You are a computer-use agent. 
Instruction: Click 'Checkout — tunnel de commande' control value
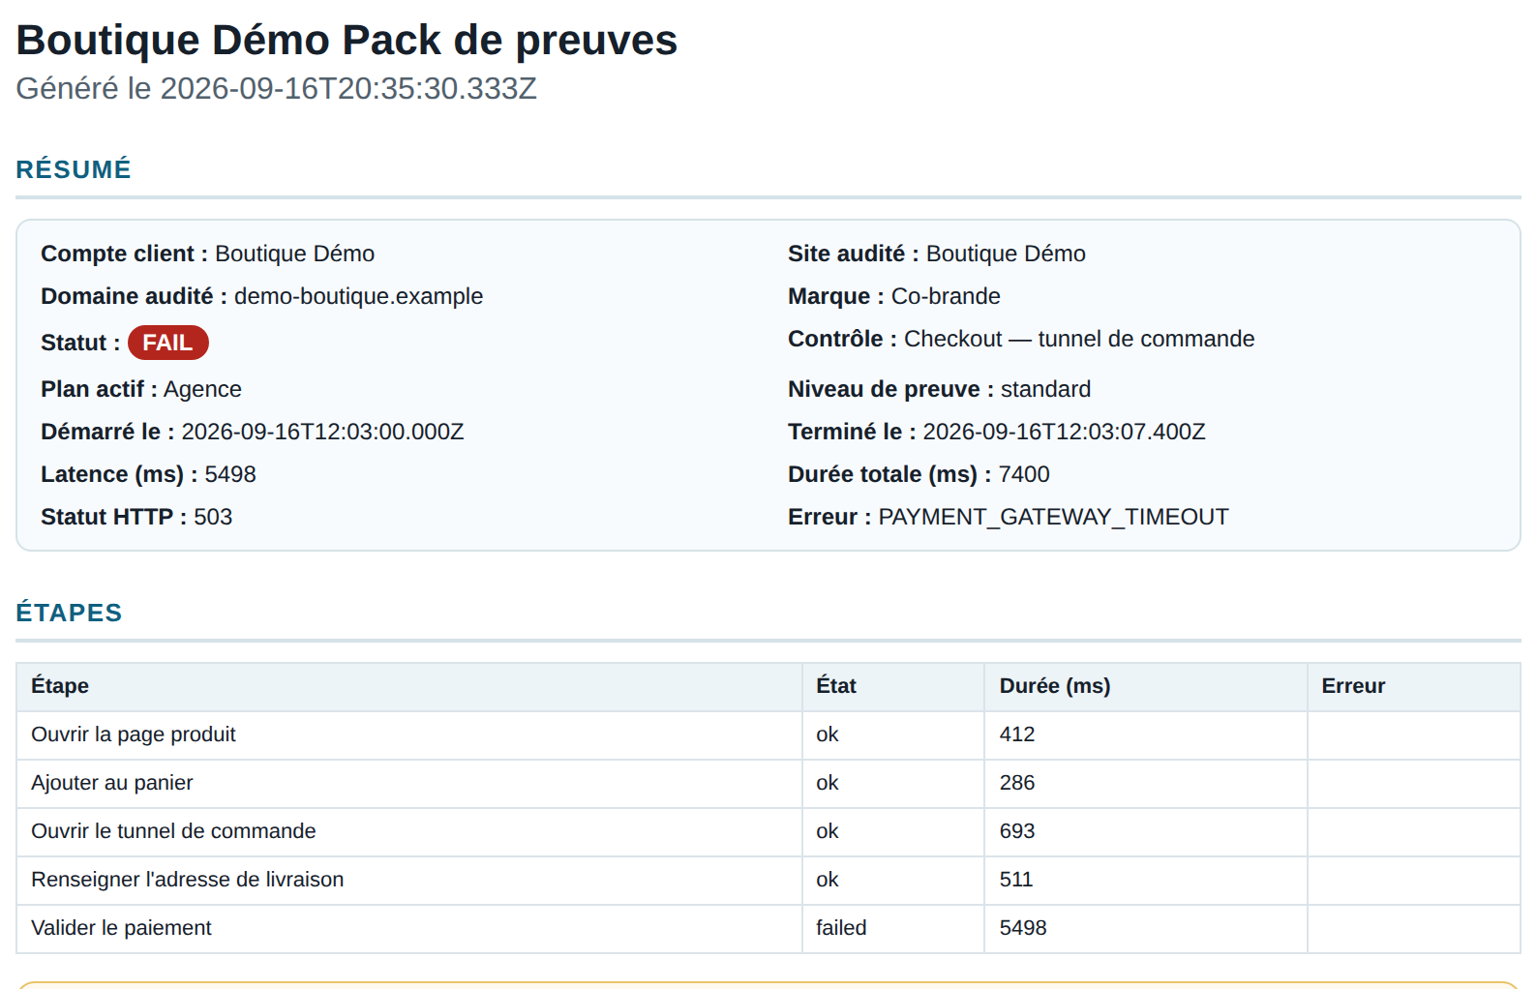1079,339
